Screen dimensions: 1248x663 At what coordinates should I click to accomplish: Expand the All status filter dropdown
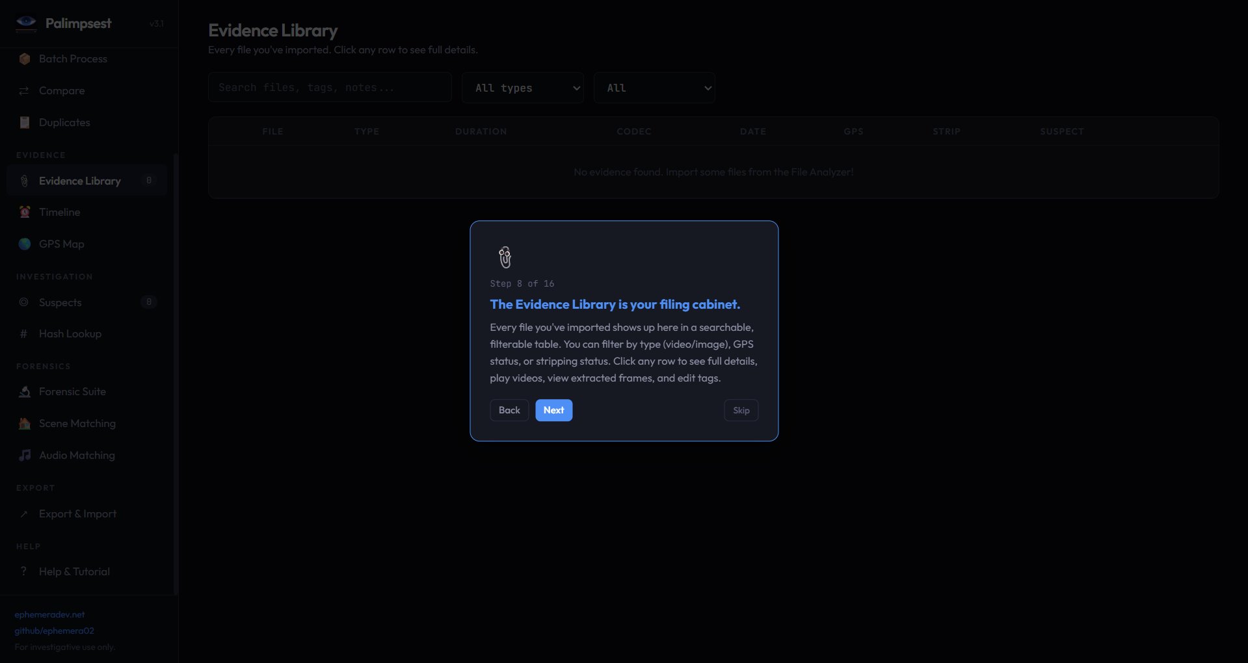654,88
